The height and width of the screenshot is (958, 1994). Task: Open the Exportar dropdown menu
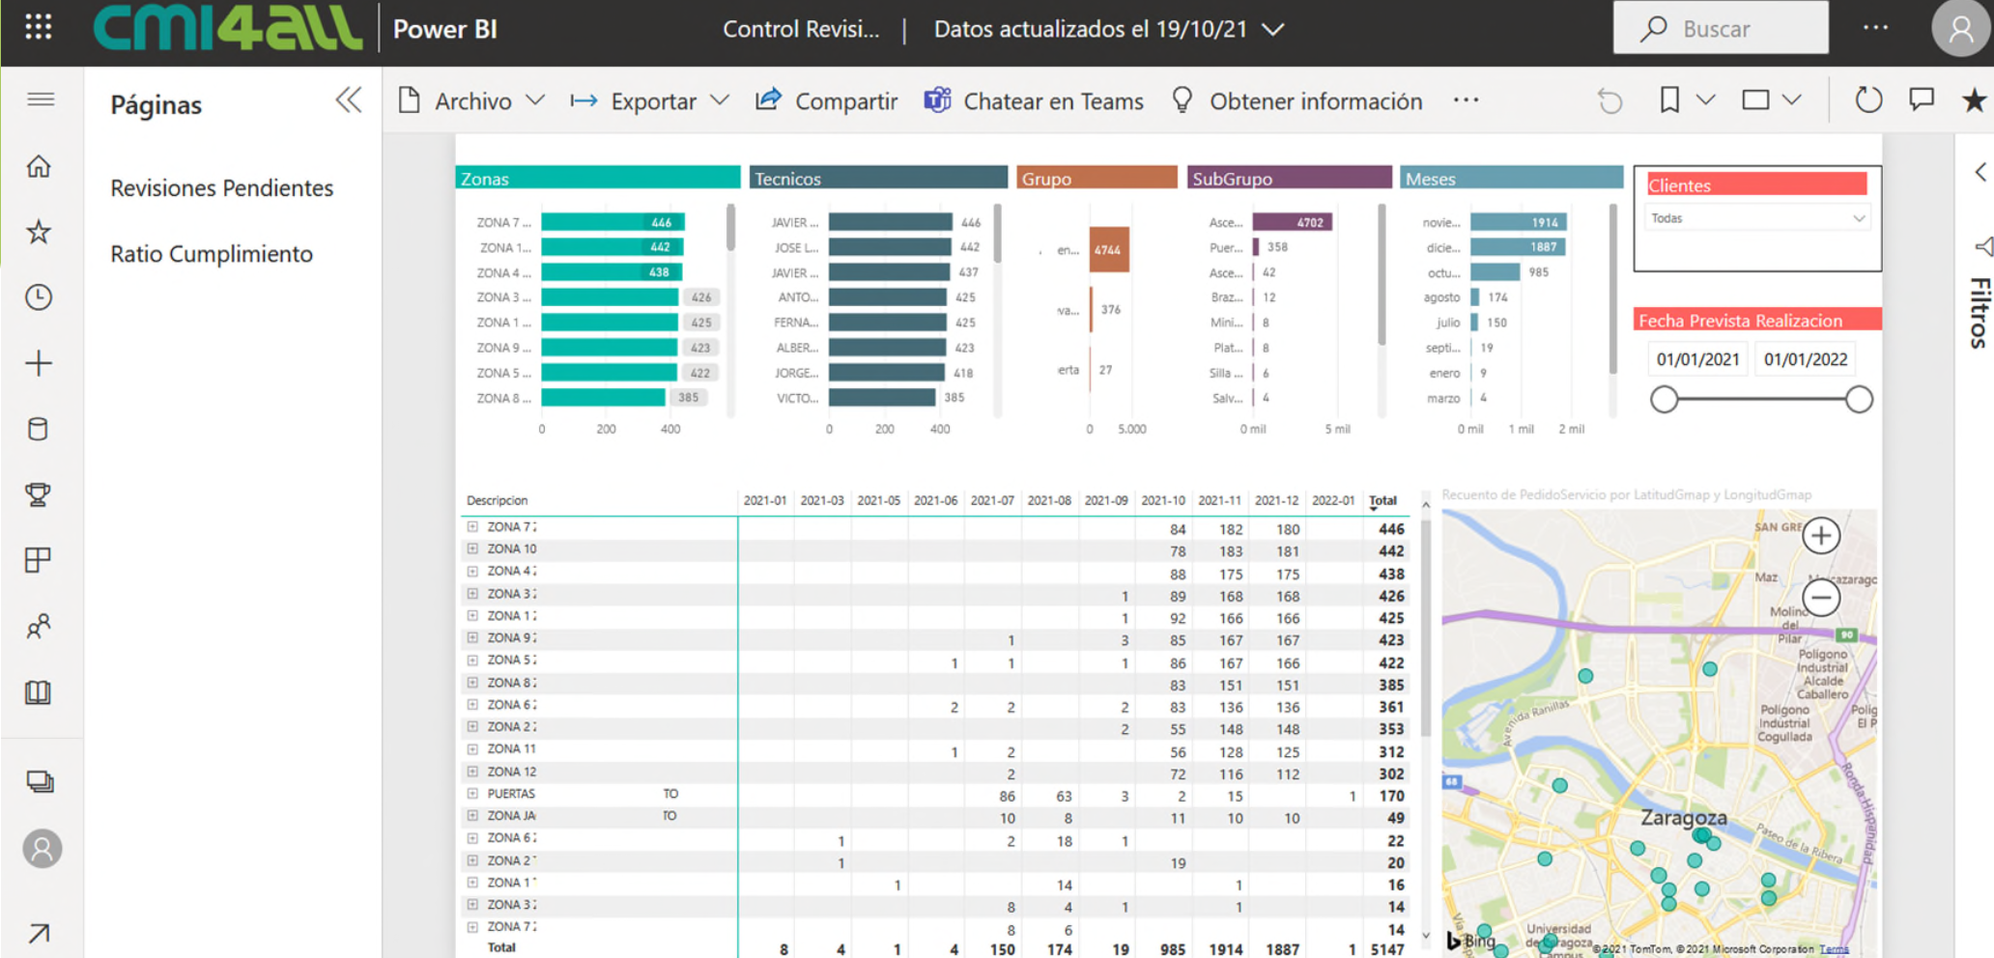649,101
